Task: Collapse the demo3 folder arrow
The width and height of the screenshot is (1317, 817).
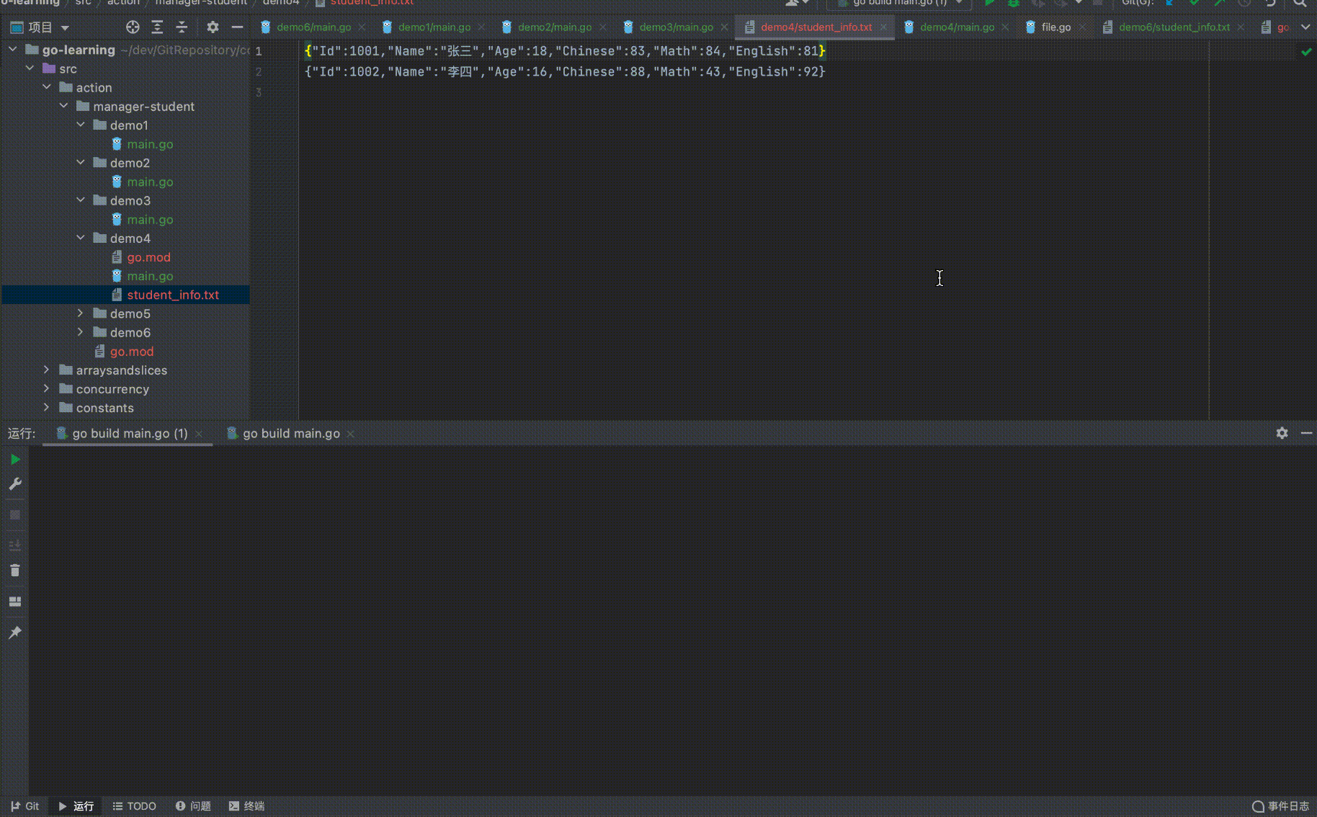Action: coord(81,200)
